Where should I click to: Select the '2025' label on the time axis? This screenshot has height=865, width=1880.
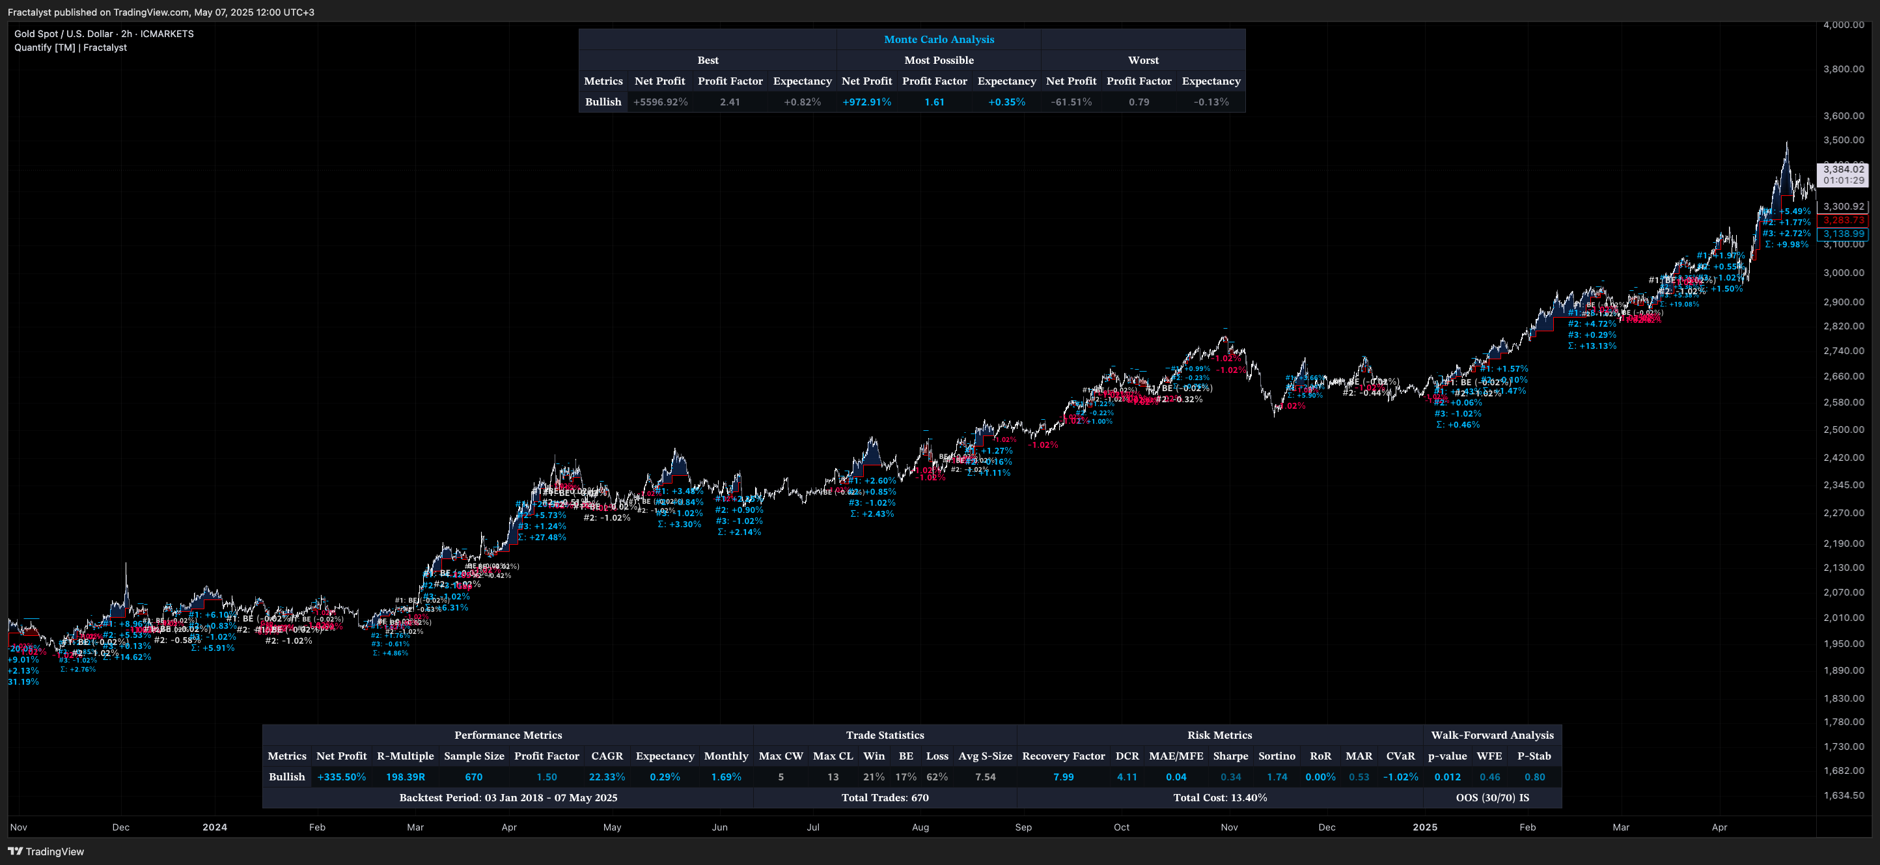(1424, 827)
